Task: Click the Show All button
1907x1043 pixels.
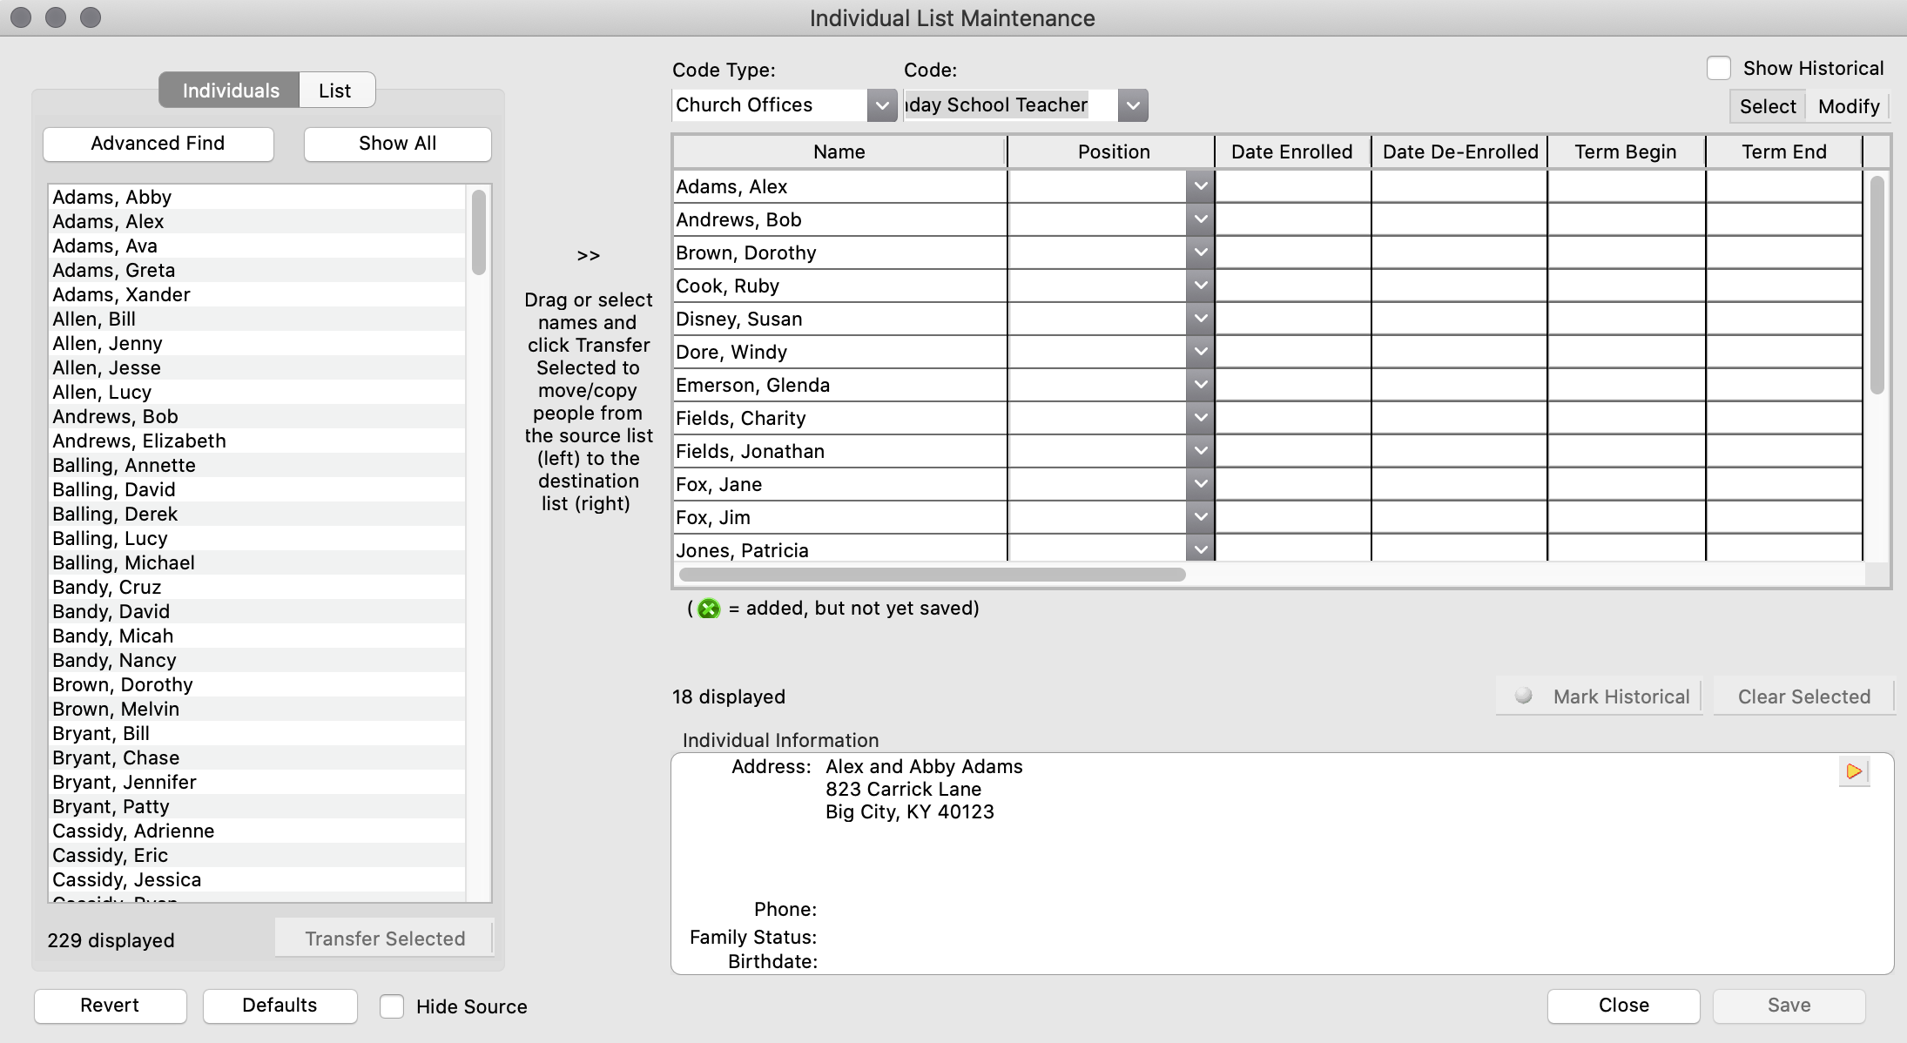Action: click(x=396, y=144)
